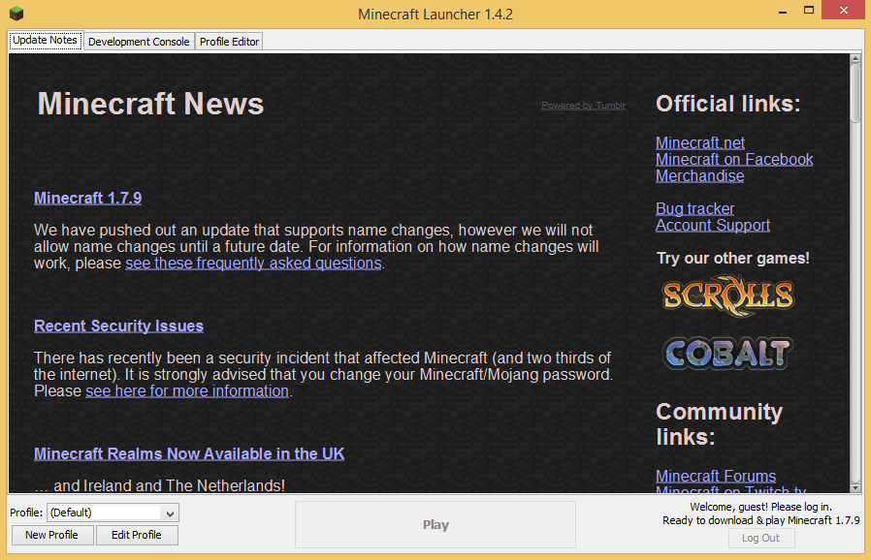871x560 pixels.
Task: Click the Cobalt game logo
Action: point(727,353)
